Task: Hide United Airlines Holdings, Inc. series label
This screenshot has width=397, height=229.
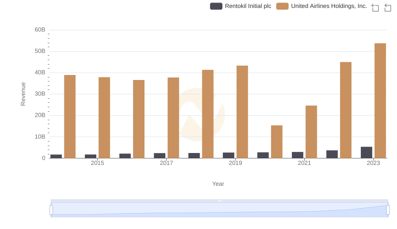Action: [x=329, y=6]
